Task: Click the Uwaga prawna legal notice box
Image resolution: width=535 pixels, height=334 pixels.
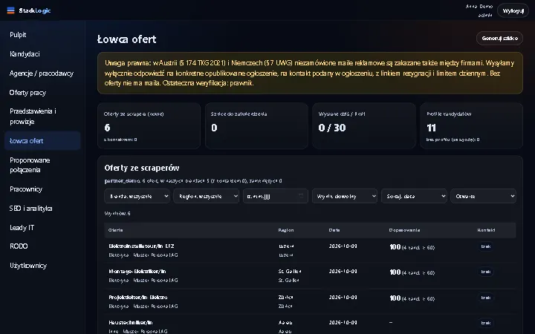Action: coord(310,73)
